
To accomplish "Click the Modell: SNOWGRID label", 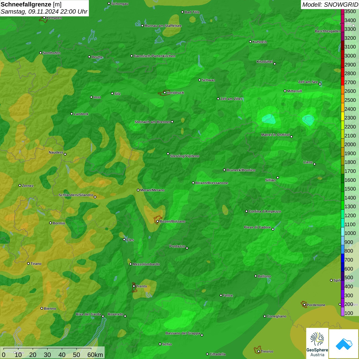I will pos(330,4).
